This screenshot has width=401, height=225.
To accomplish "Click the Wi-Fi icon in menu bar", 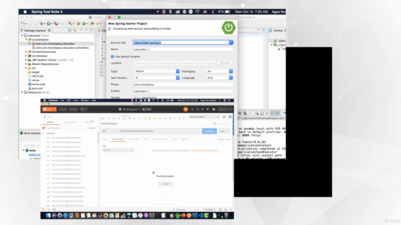I will tap(197, 12).
